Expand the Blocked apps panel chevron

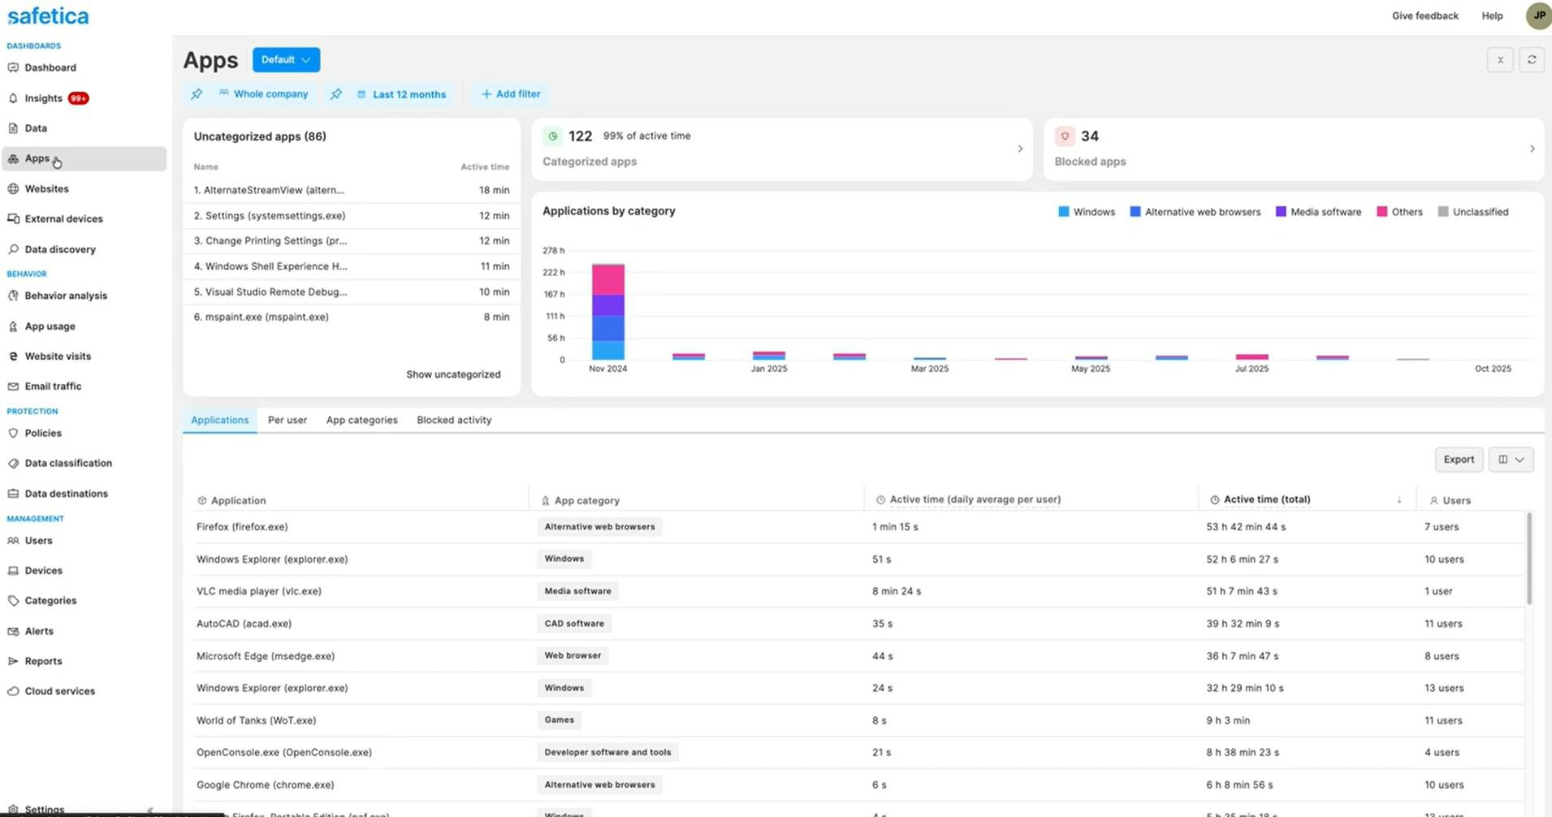pos(1533,149)
